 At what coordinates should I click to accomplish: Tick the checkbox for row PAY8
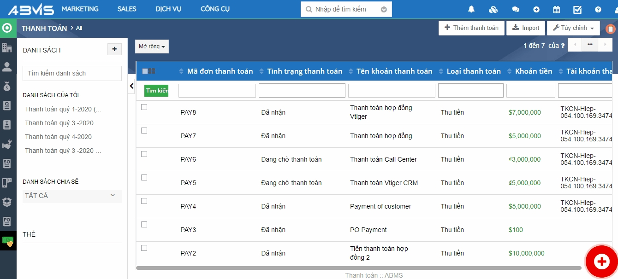[x=144, y=107]
